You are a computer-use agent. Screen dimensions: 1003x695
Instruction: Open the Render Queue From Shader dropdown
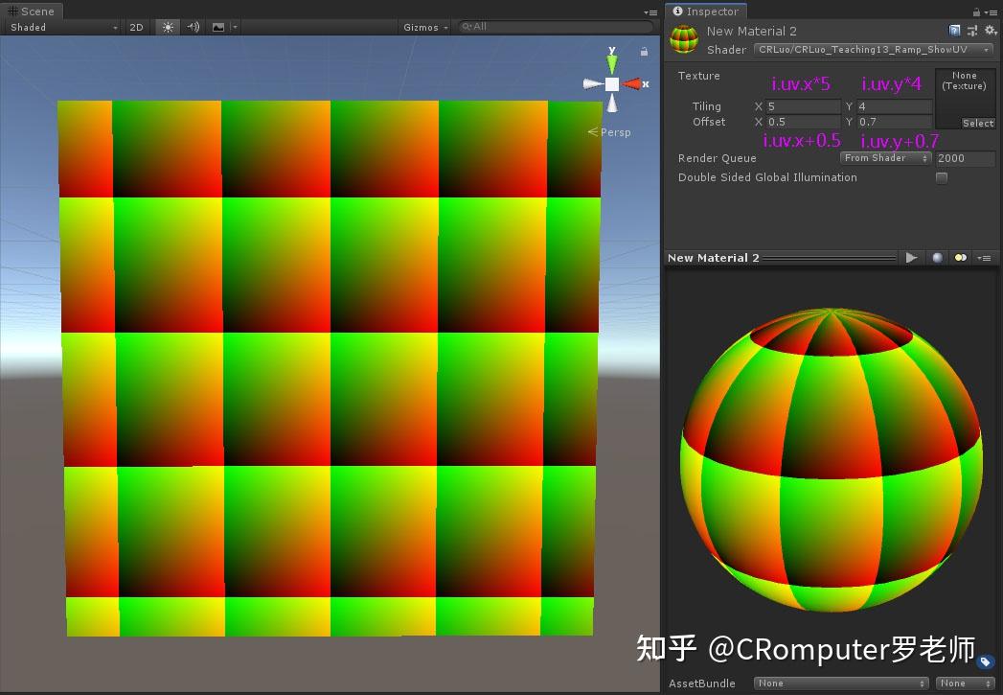pos(884,157)
